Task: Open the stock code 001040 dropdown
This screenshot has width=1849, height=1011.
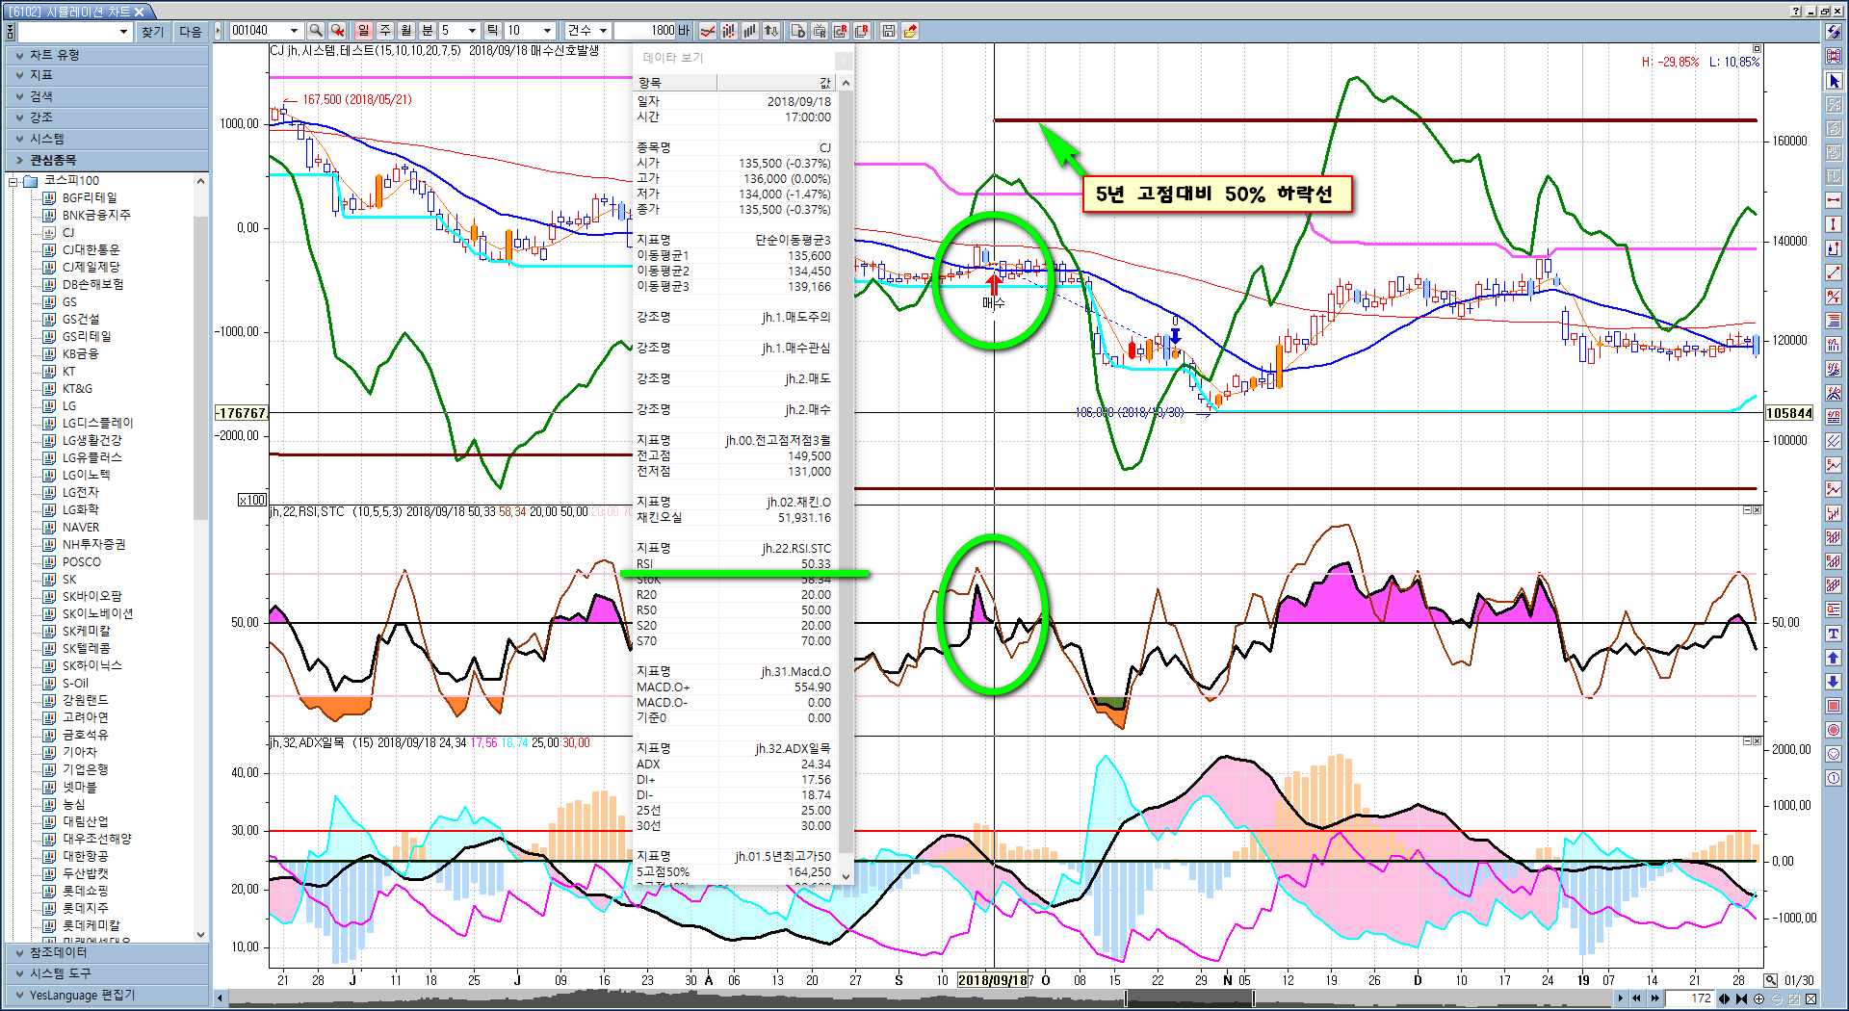Action: (x=294, y=31)
